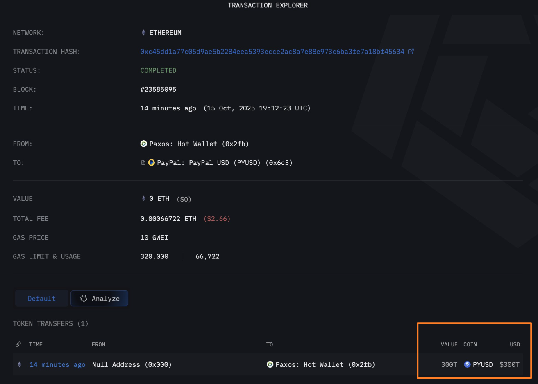
Task: Click the chain link icon in table header
Action: (18, 344)
